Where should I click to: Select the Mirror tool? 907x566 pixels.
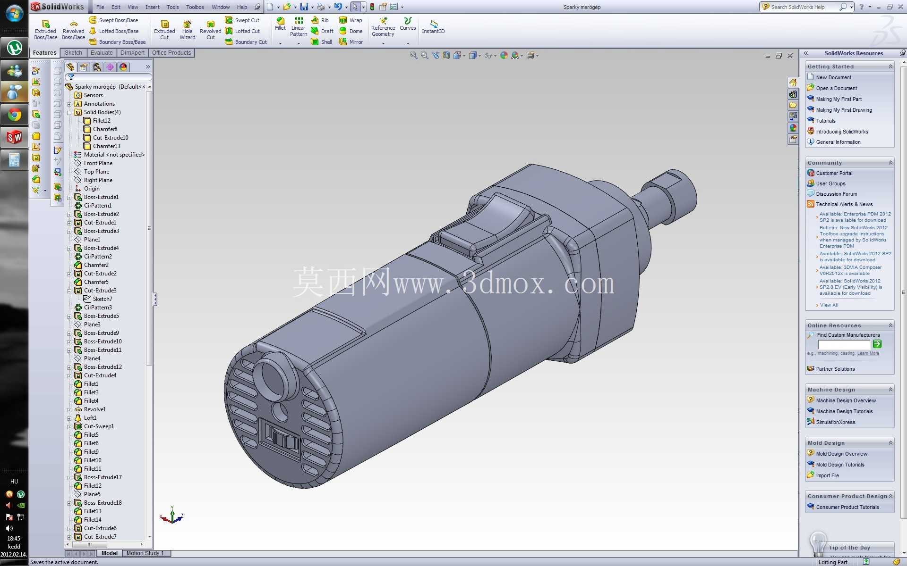pos(351,42)
